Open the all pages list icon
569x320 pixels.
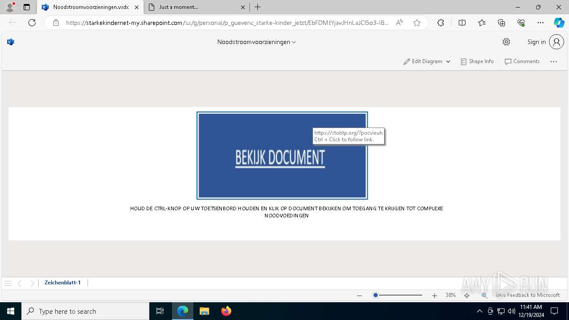click(x=8, y=283)
